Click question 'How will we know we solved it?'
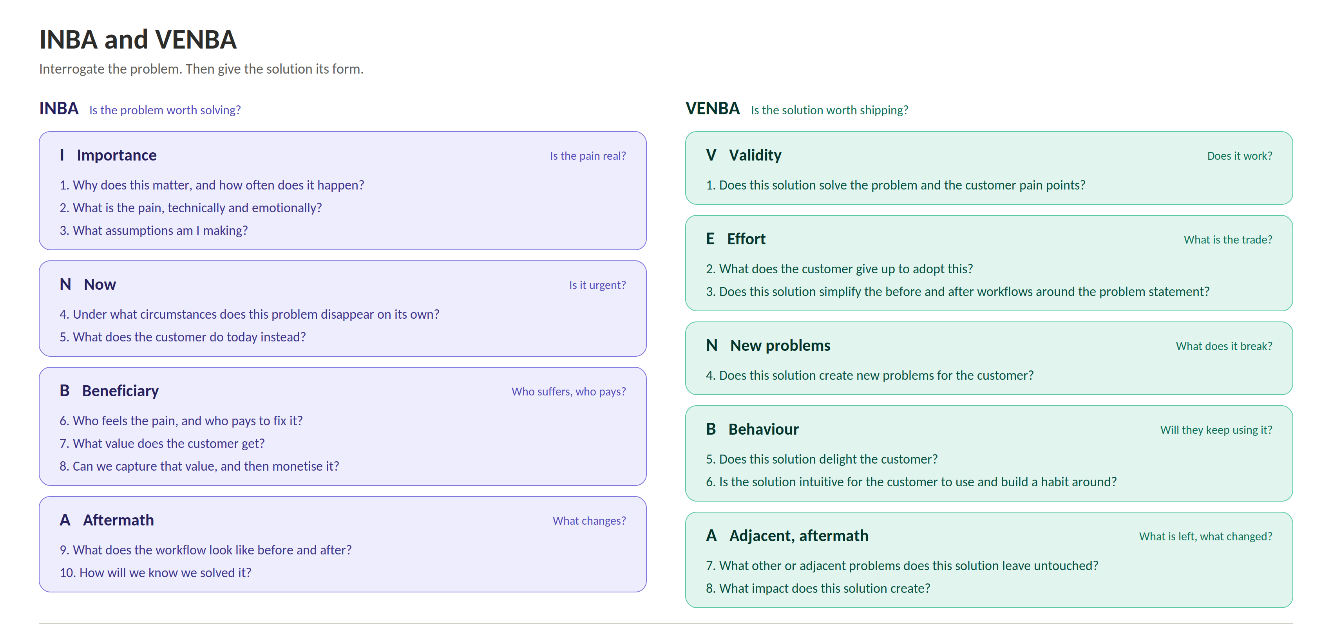The width and height of the screenshot is (1332, 630). point(155,572)
